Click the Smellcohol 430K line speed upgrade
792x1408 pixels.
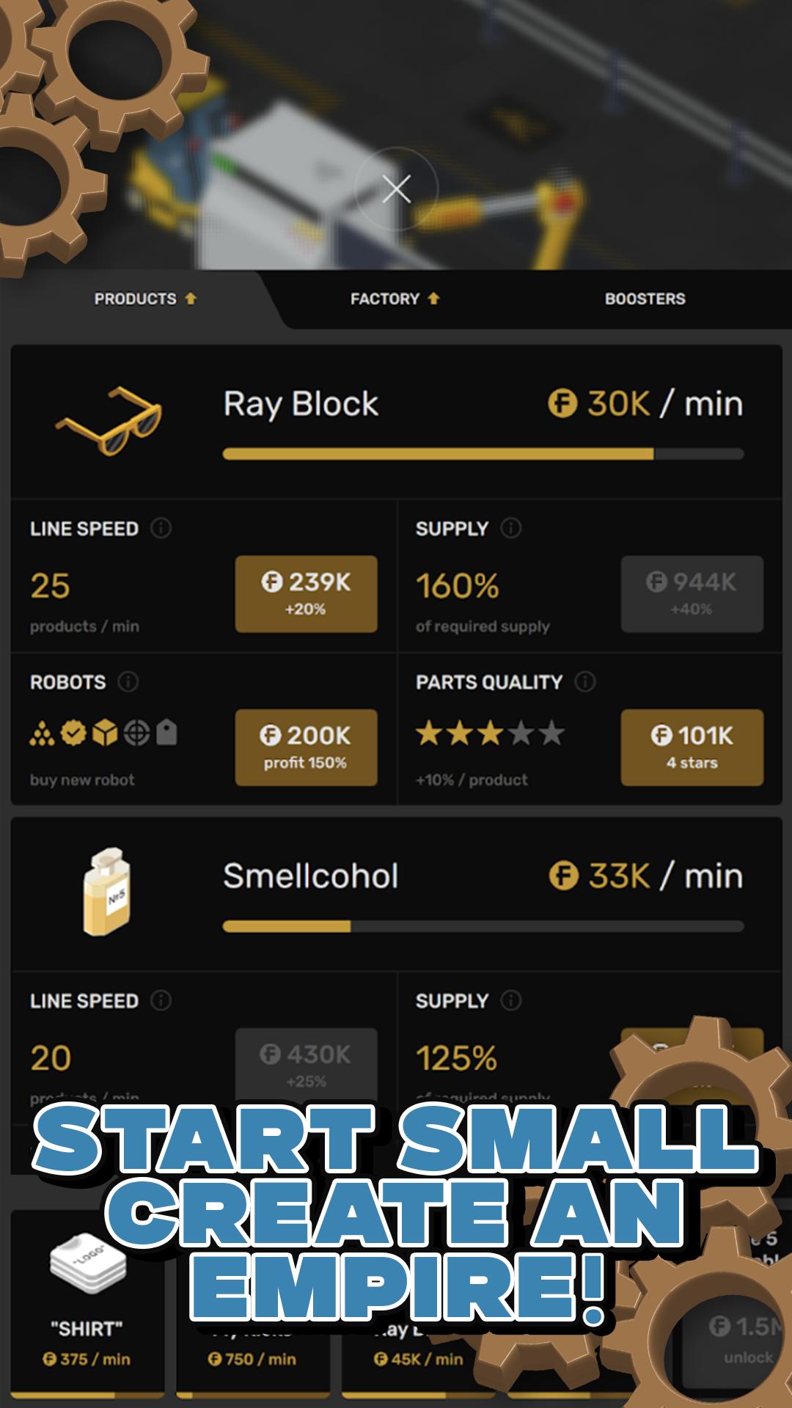(306, 1065)
